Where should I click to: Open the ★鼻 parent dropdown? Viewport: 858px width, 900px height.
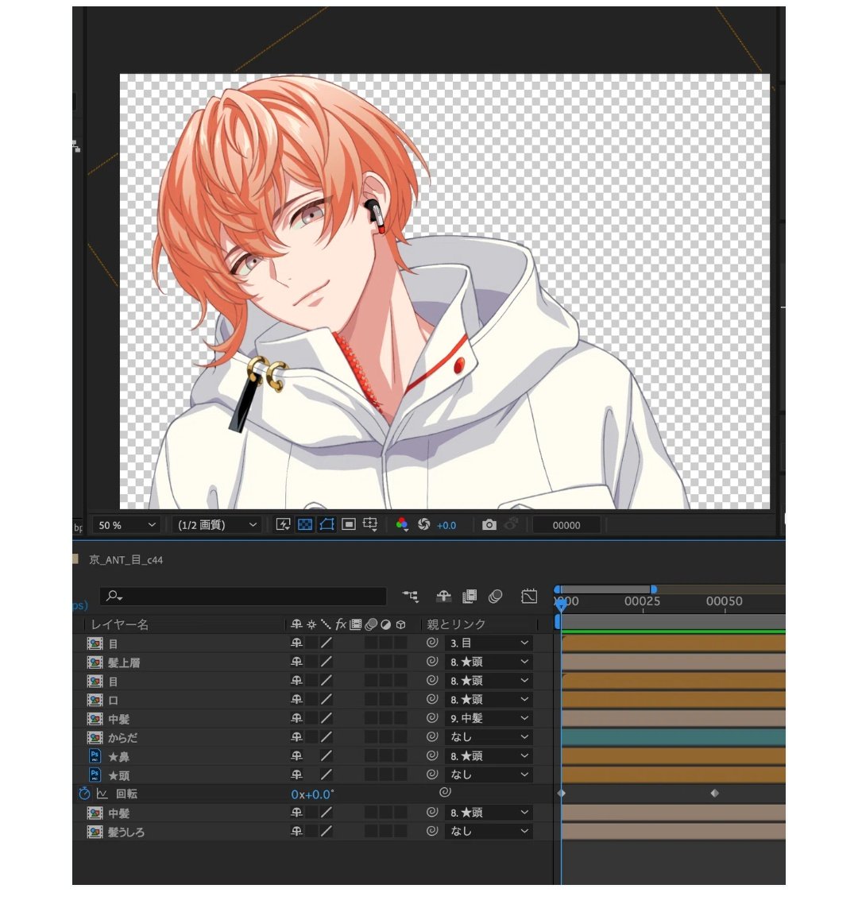tap(489, 755)
